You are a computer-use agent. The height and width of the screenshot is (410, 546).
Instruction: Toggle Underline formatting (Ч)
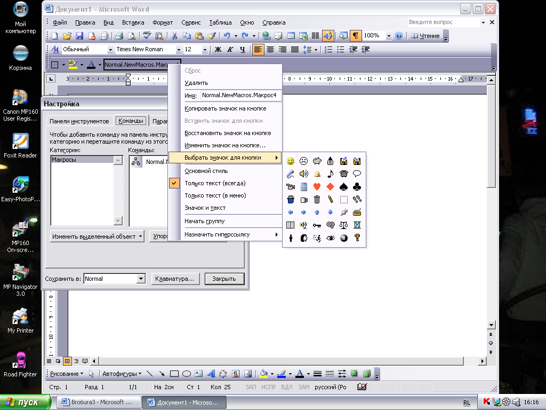(x=243, y=50)
